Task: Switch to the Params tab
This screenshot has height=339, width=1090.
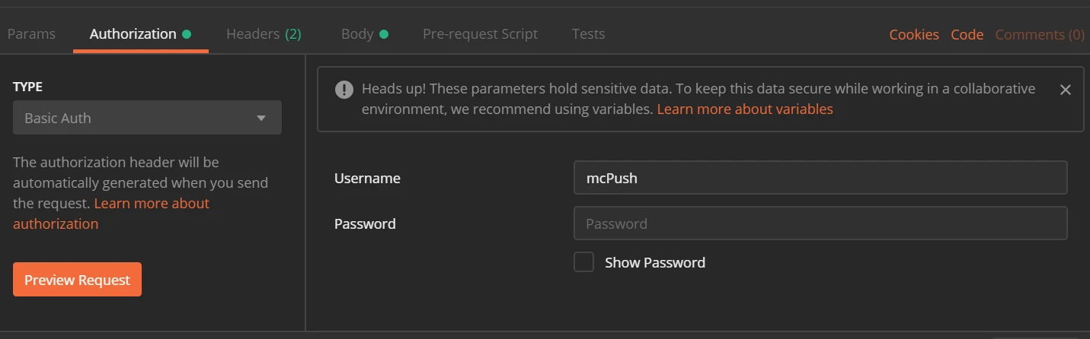Action: [31, 34]
